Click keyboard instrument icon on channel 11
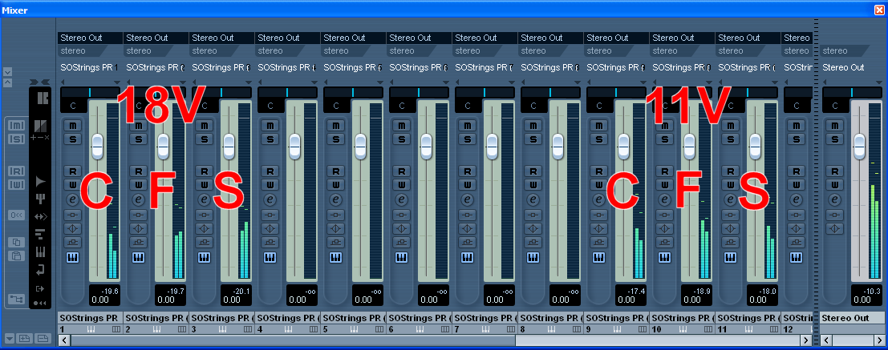The height and width of the screenshot is (350, 888). (x=729, y=257)
